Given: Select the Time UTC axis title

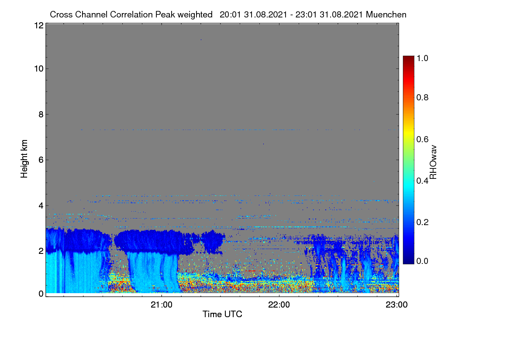Looking at the screenshot, I should click(222, 314).
